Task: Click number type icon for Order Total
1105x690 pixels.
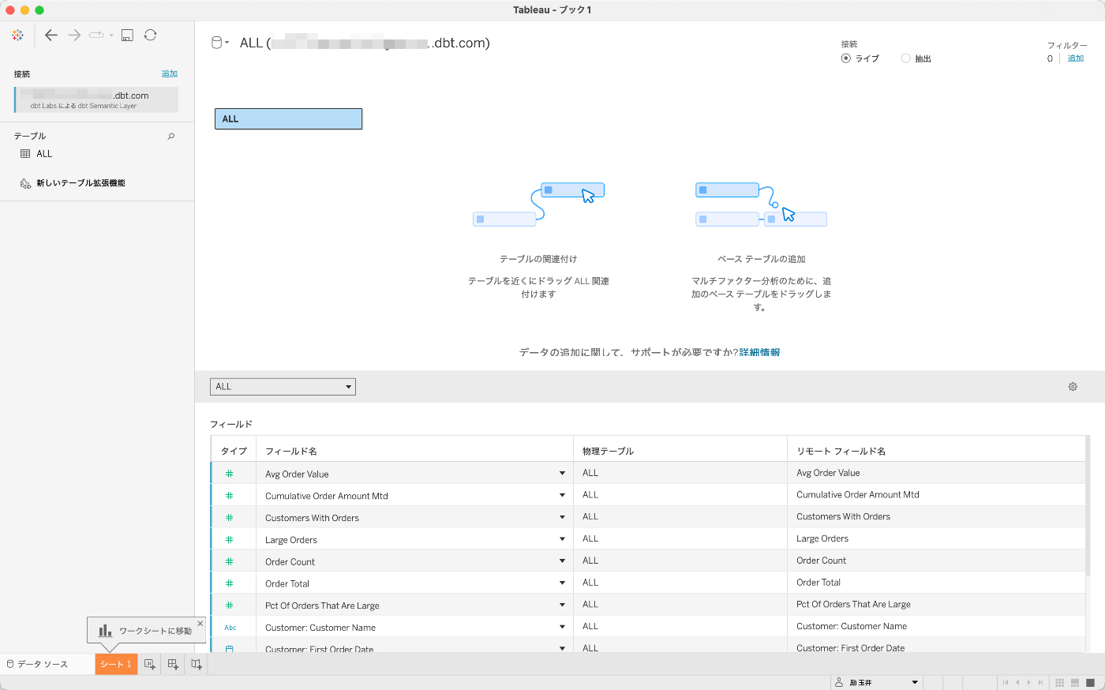Action: coord(230,583)
